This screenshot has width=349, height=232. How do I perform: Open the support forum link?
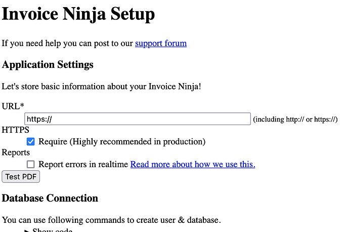[x=161, y=43]
